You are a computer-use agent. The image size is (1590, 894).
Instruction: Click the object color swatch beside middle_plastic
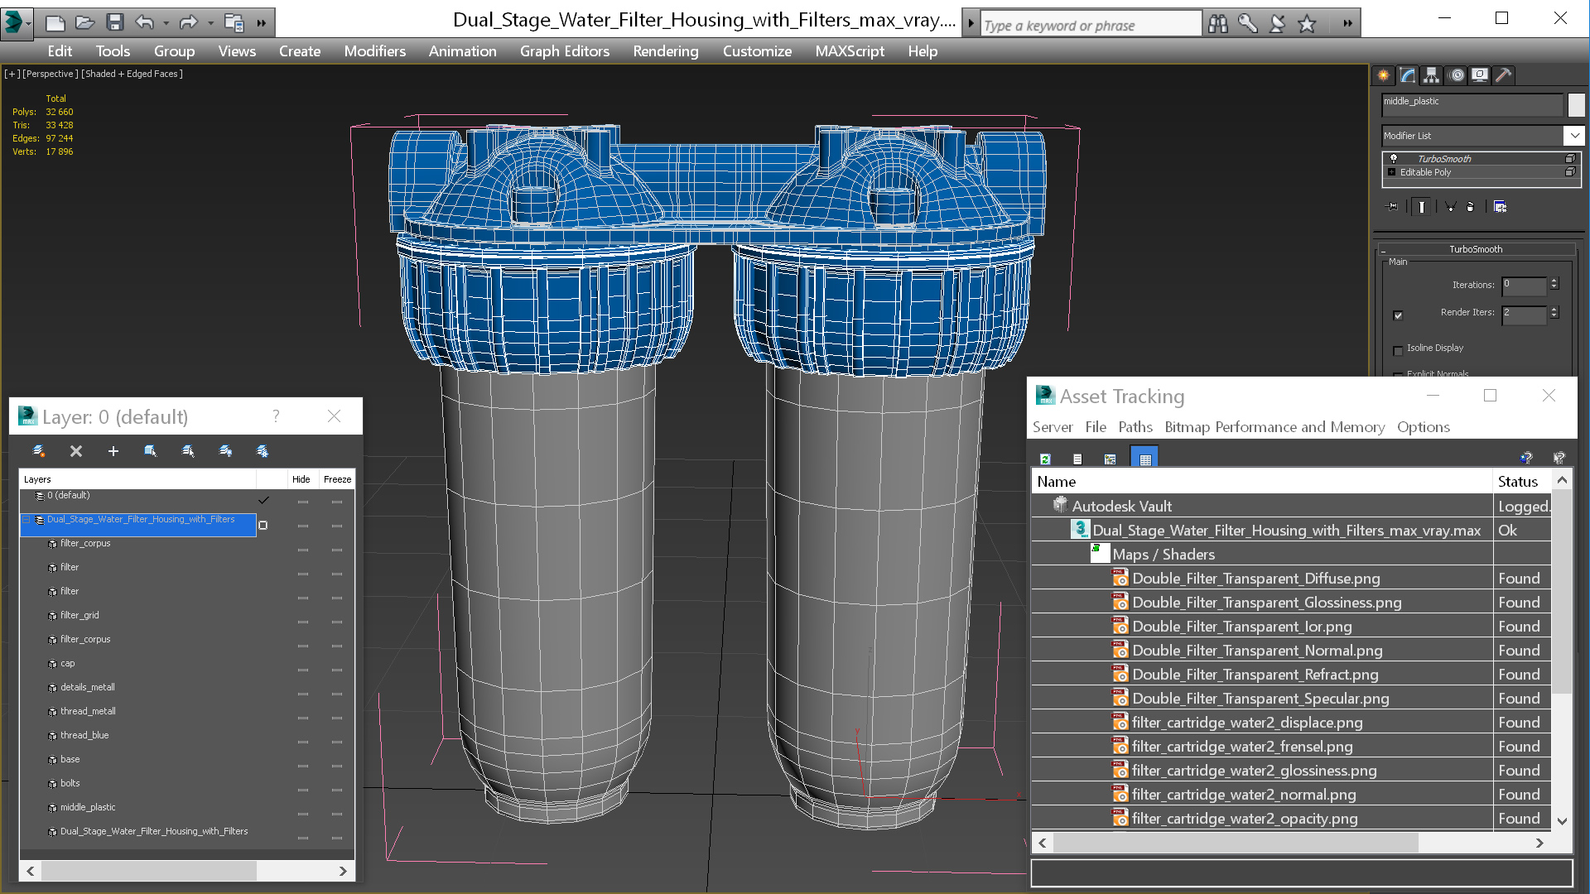click(1577, 104)
